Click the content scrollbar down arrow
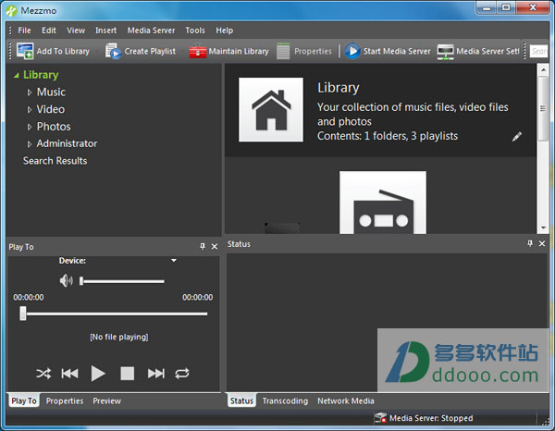The width and height of the screenshot is (555, 431). coord(543,228)
